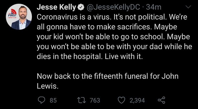This screenshot has height=109, width=198.
Task: Expand the tweet options chevron menu
Action: pos(188,7)
